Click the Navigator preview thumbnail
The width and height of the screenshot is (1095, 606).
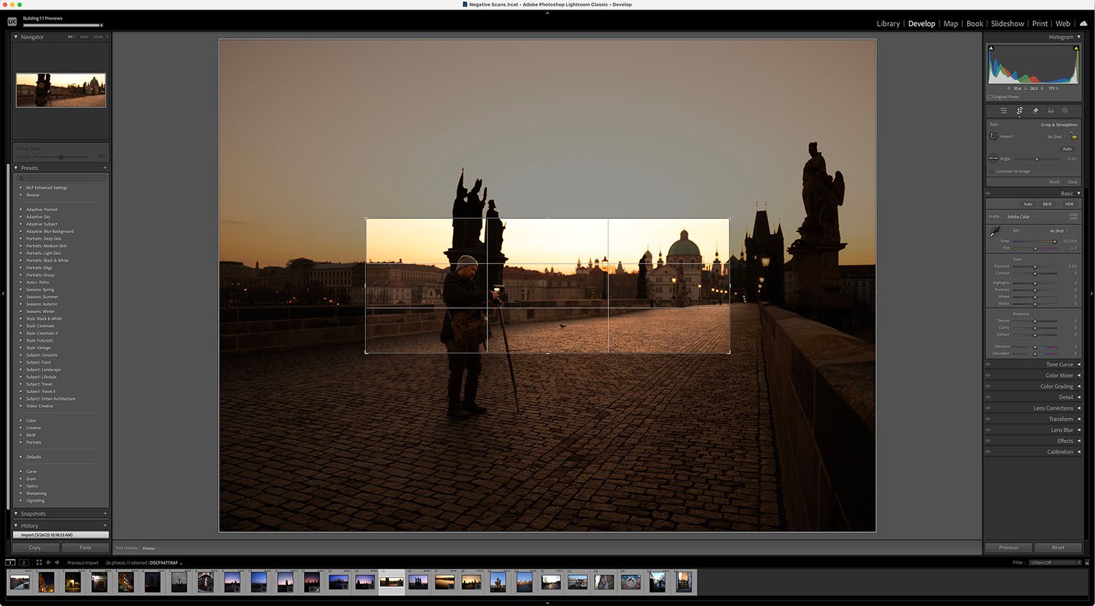click(x=61, y=90)
